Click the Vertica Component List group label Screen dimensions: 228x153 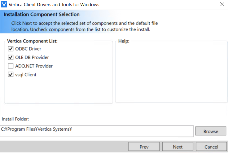pos(32,41)
